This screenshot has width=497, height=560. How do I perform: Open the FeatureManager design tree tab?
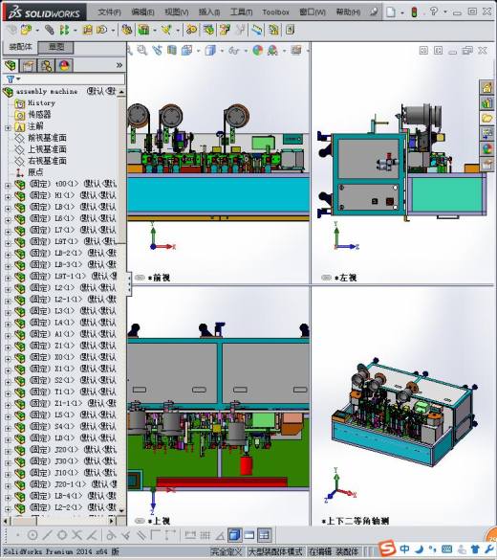pos(11,66)
